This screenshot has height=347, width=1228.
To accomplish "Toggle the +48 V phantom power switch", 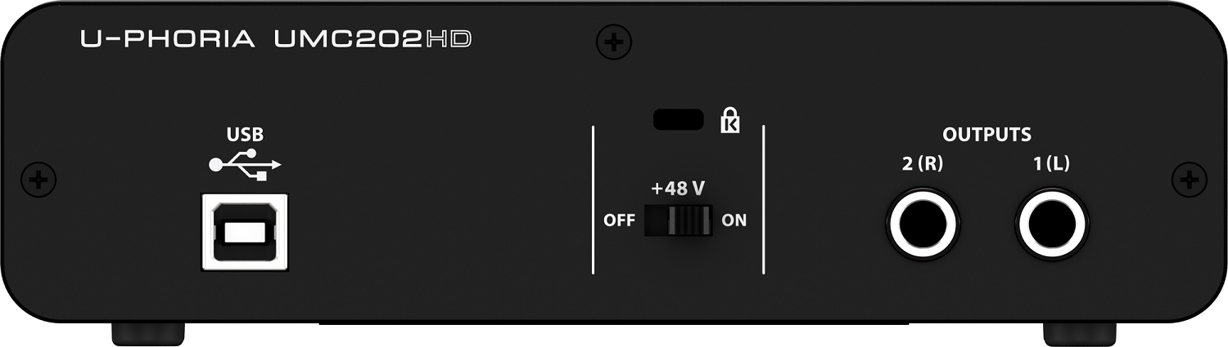I will [678, 220].
